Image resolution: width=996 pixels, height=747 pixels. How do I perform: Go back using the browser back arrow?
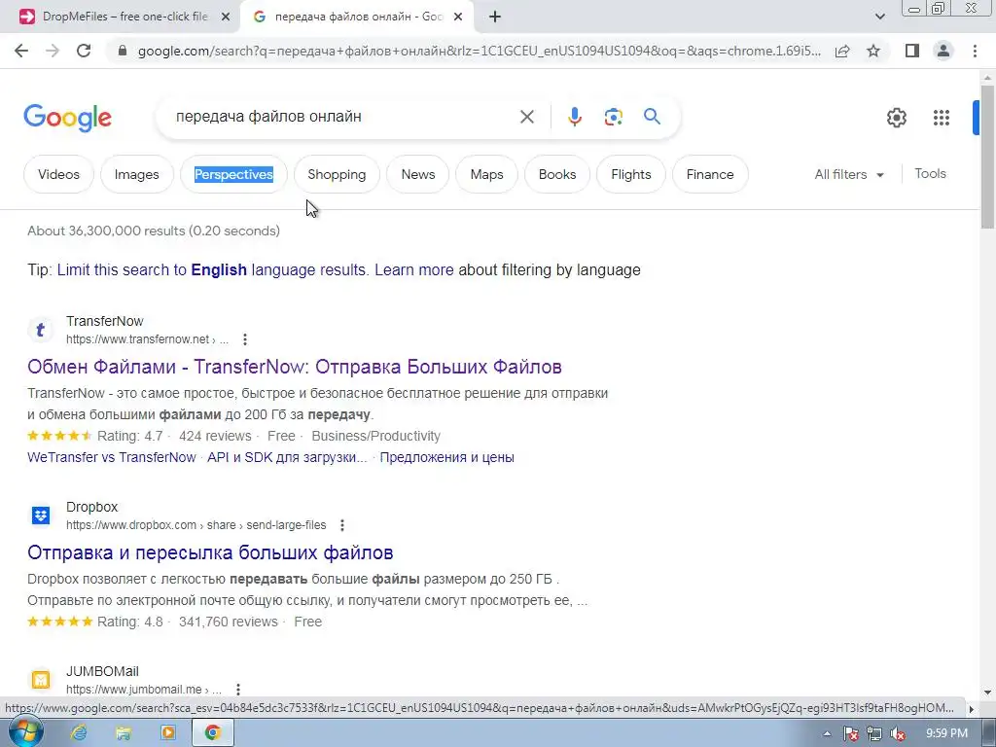pyautogui.click(x=21, y=51)
